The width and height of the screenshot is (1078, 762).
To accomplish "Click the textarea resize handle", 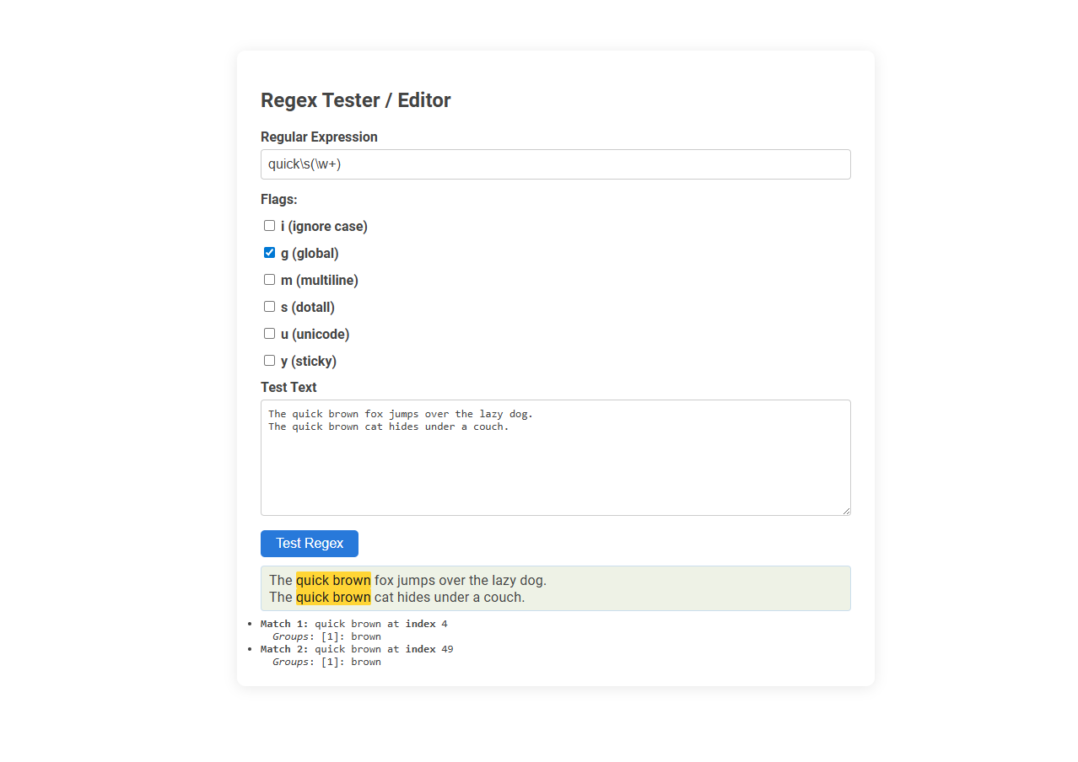I will coord(846,510).
